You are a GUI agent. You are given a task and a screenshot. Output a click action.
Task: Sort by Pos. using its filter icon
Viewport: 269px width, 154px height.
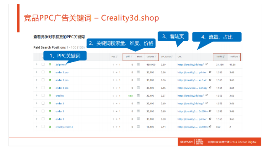[x=117, y=57]
